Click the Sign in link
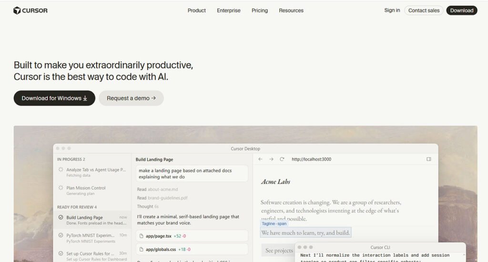Screen dimensions: 488x262 tap(392, 10)
